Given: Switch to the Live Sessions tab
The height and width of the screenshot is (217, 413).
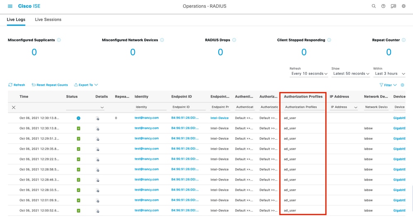Looking at the screenshot, I should point(48,19).
